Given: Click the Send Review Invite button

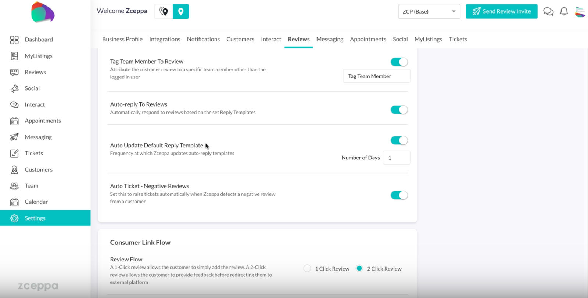Looking at the screenshot, I should tap(502, 11).
